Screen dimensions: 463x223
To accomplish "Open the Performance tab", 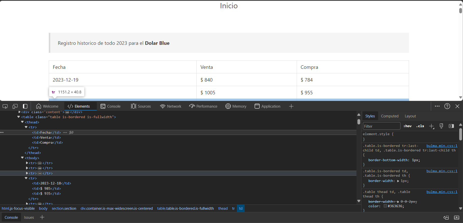I will tap(203, 106).
